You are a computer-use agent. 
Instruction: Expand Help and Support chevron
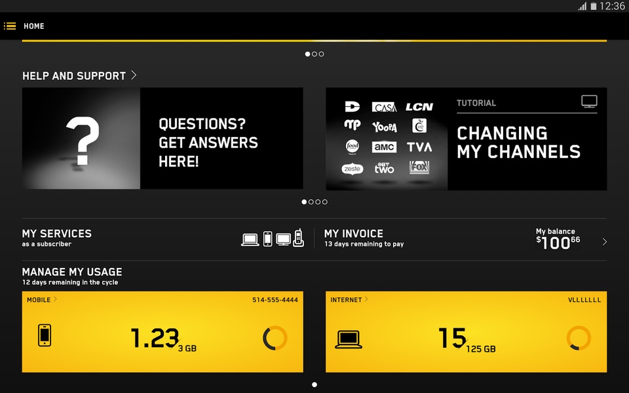point(134,75)
